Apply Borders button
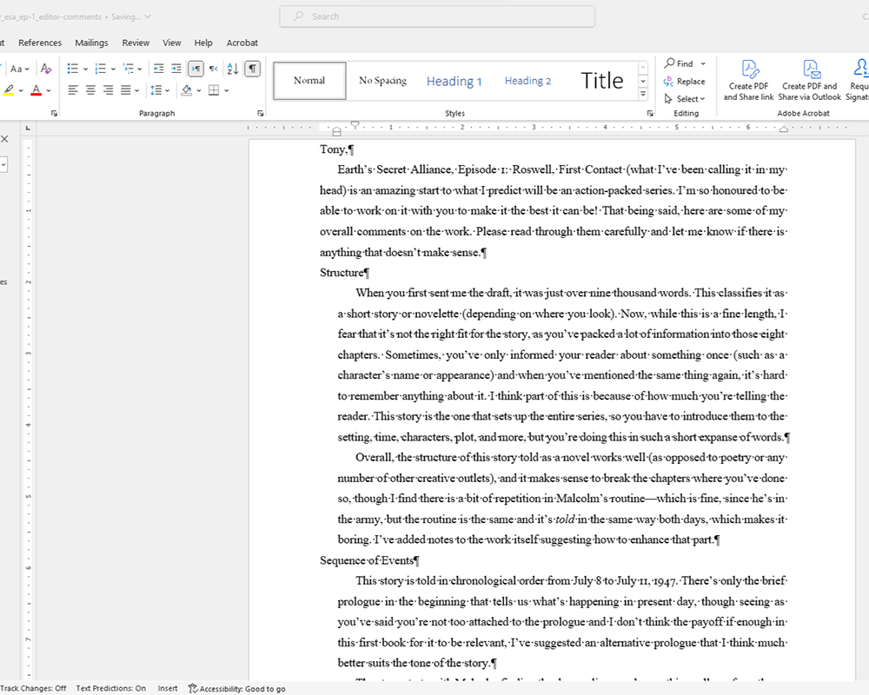The height and width of the screenshot is (695, 869). 214,89
